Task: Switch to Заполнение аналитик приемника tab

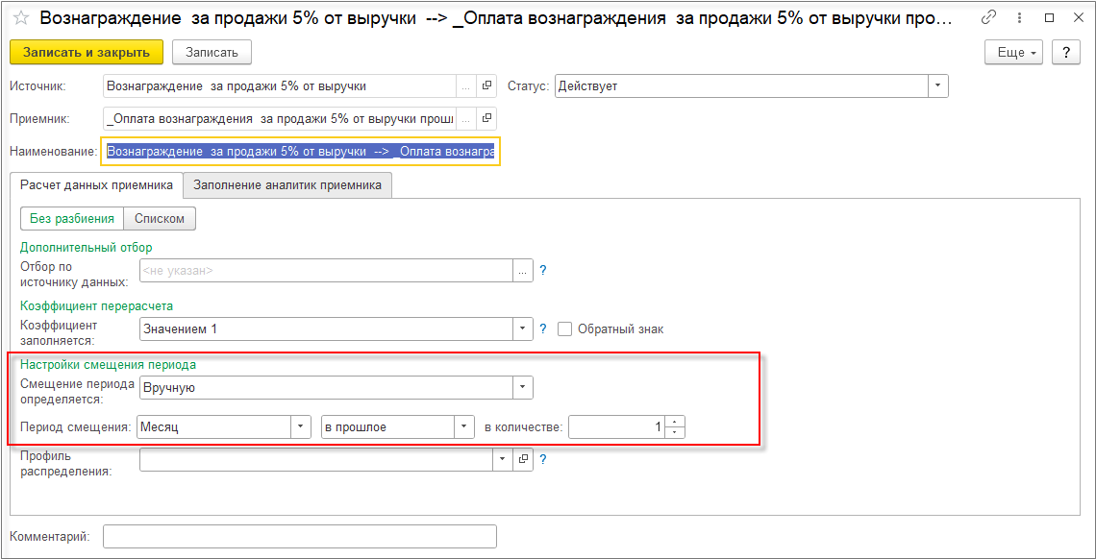Action: (287, 185)
